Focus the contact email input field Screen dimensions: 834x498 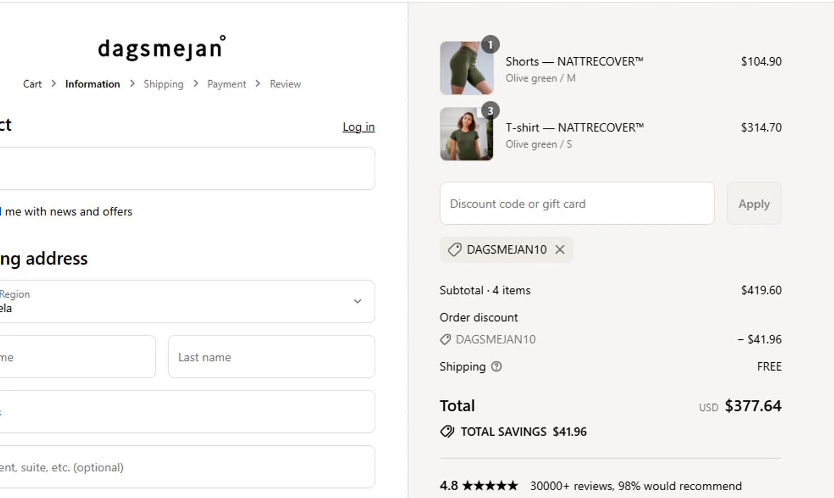tap(186, 169)
